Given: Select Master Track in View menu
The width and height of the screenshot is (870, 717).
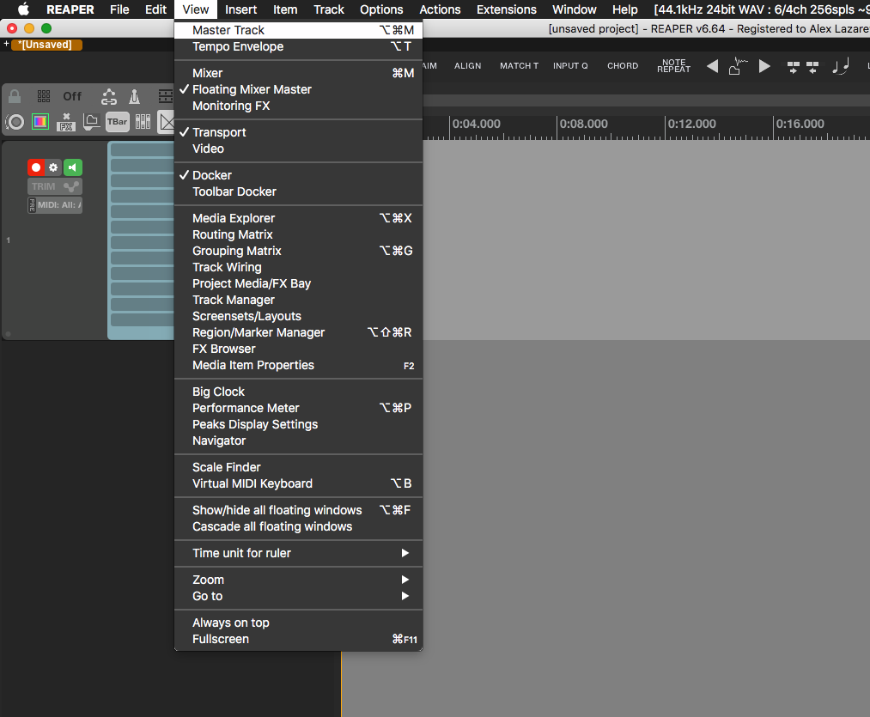Looking at the screenshot, I should tap(299, 30).
